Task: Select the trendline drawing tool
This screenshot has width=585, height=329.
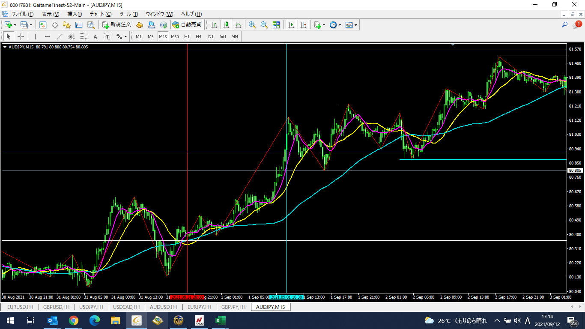Action: click(x=60, y=36)
